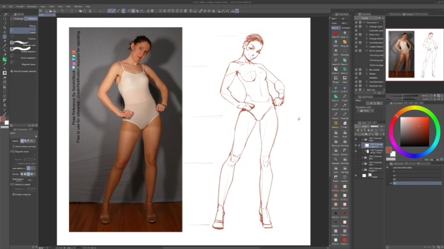Click the main drawing color swatch in color wheel panel
This screenshot has width=444, height=249.
coord(388,149)
